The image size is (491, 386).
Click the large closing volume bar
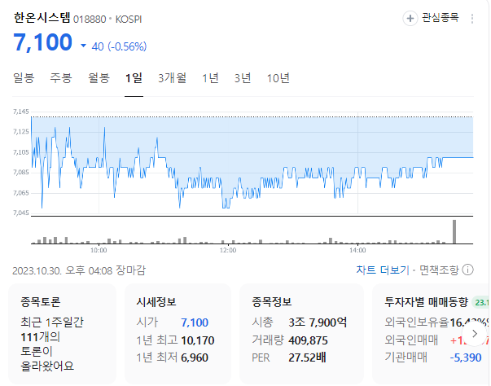454,231
